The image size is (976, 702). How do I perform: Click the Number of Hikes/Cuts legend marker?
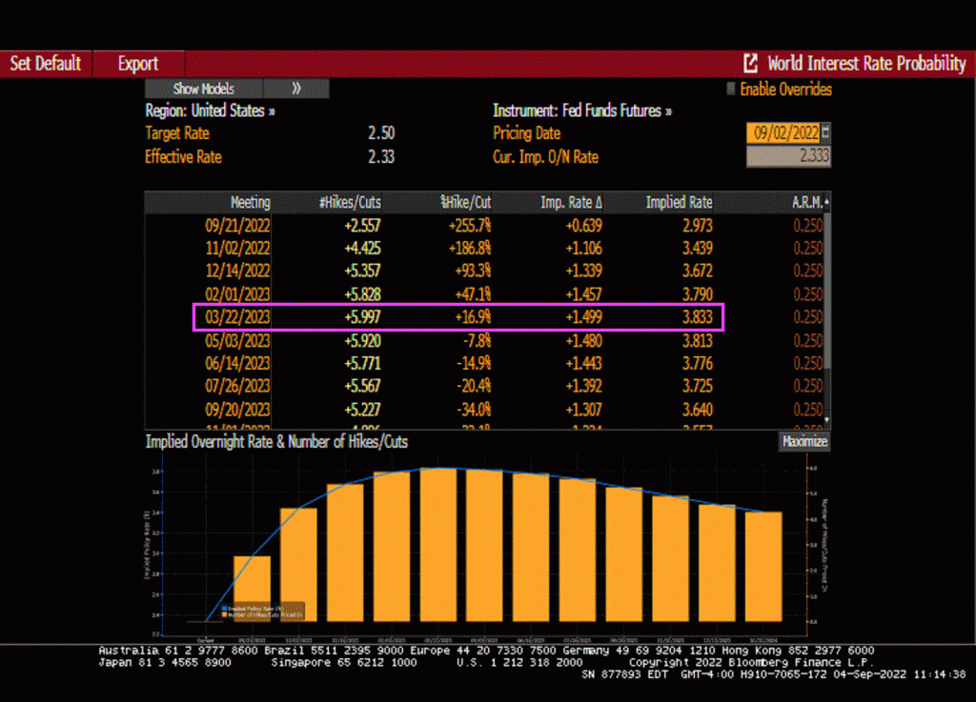[x=224, y=614]
